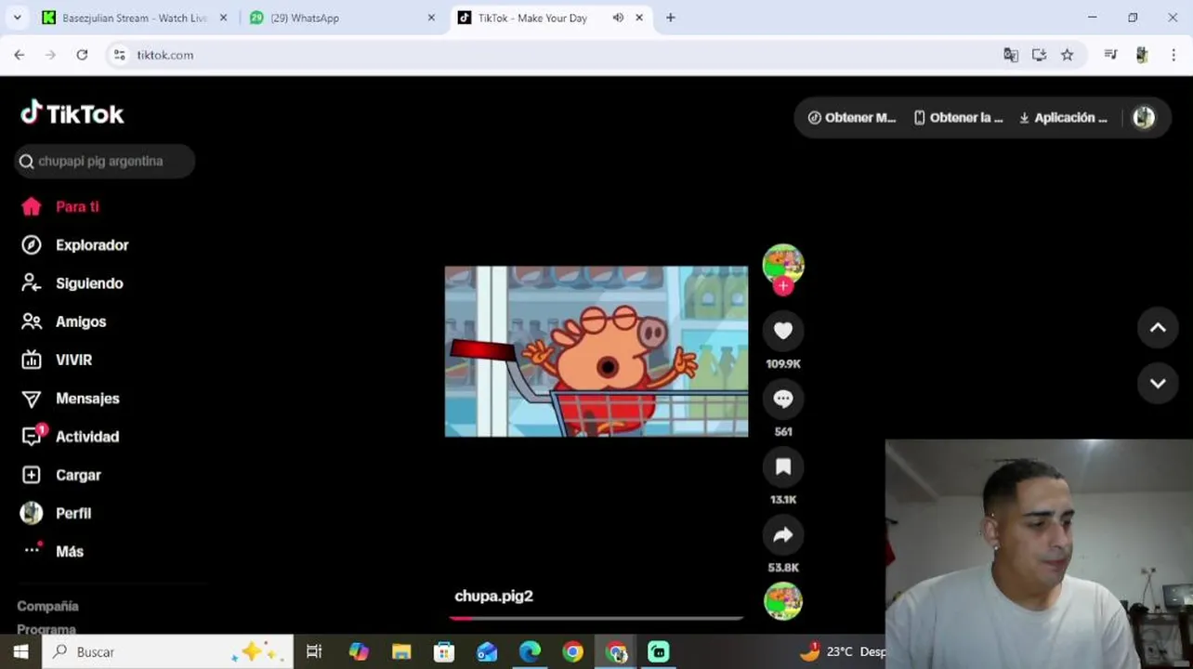Open Microsoft Edge from the taskbar
This screenshot has height=669, width=1193.
tap(530, 651)
